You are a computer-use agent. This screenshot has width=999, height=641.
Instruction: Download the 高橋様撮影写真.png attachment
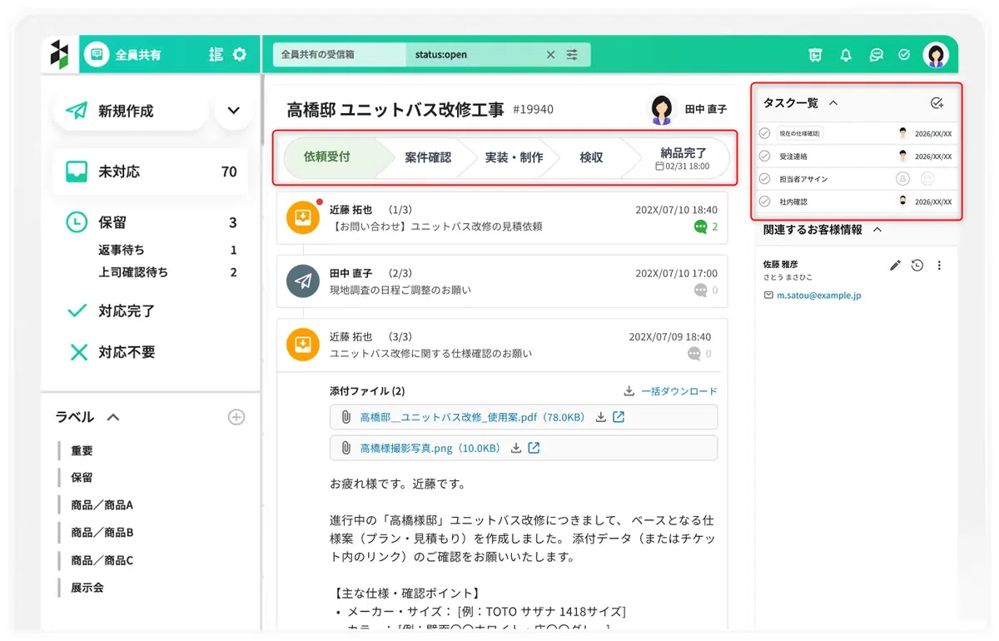click(x=516, y=448)
